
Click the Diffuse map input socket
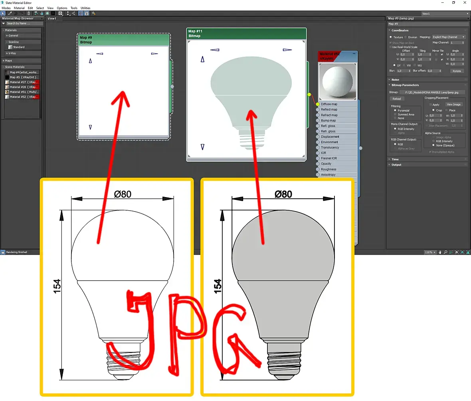pos(318,104)
